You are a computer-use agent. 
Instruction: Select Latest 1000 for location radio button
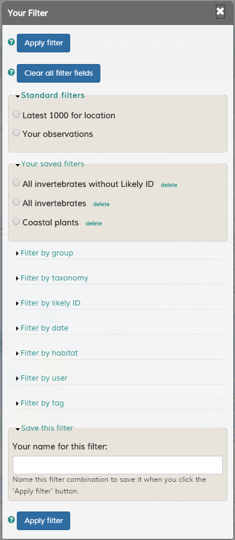coord(16,114)
